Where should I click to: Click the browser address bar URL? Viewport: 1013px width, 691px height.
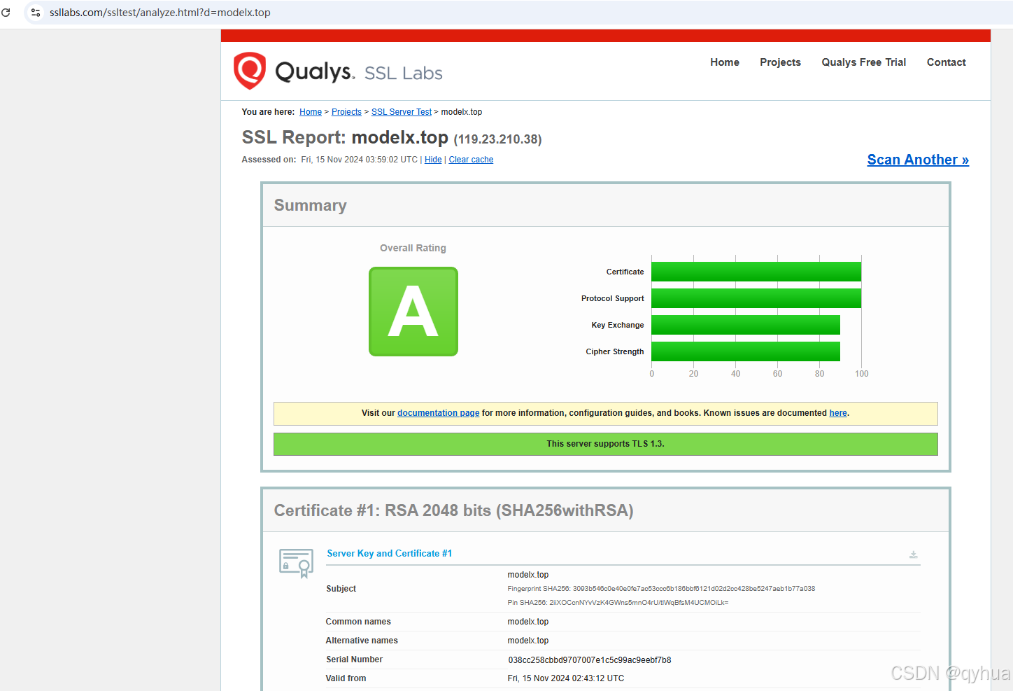[x=160, y=13]
